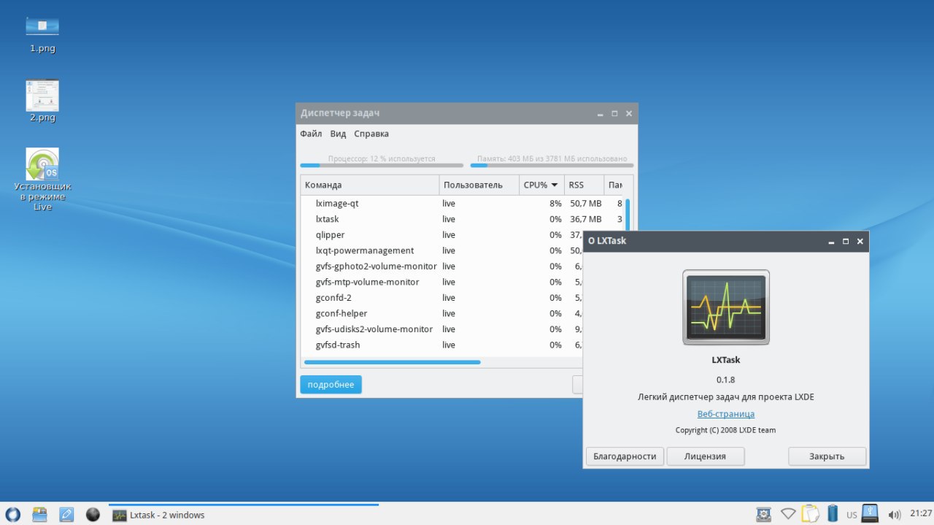Select the gvfs-mtp-volume-monitor process
934x525 pixels.
pyautogui.click(x=441, y=282)
